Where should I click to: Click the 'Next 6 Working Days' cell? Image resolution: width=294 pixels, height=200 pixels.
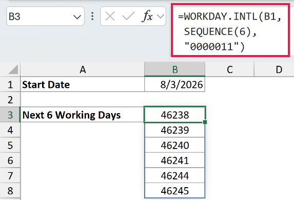82,115
